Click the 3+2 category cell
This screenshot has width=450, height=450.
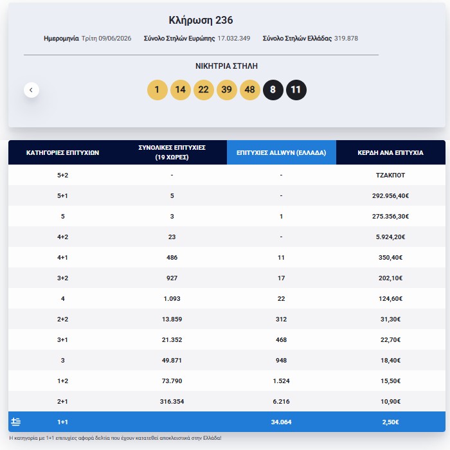(x=62, y=278)
